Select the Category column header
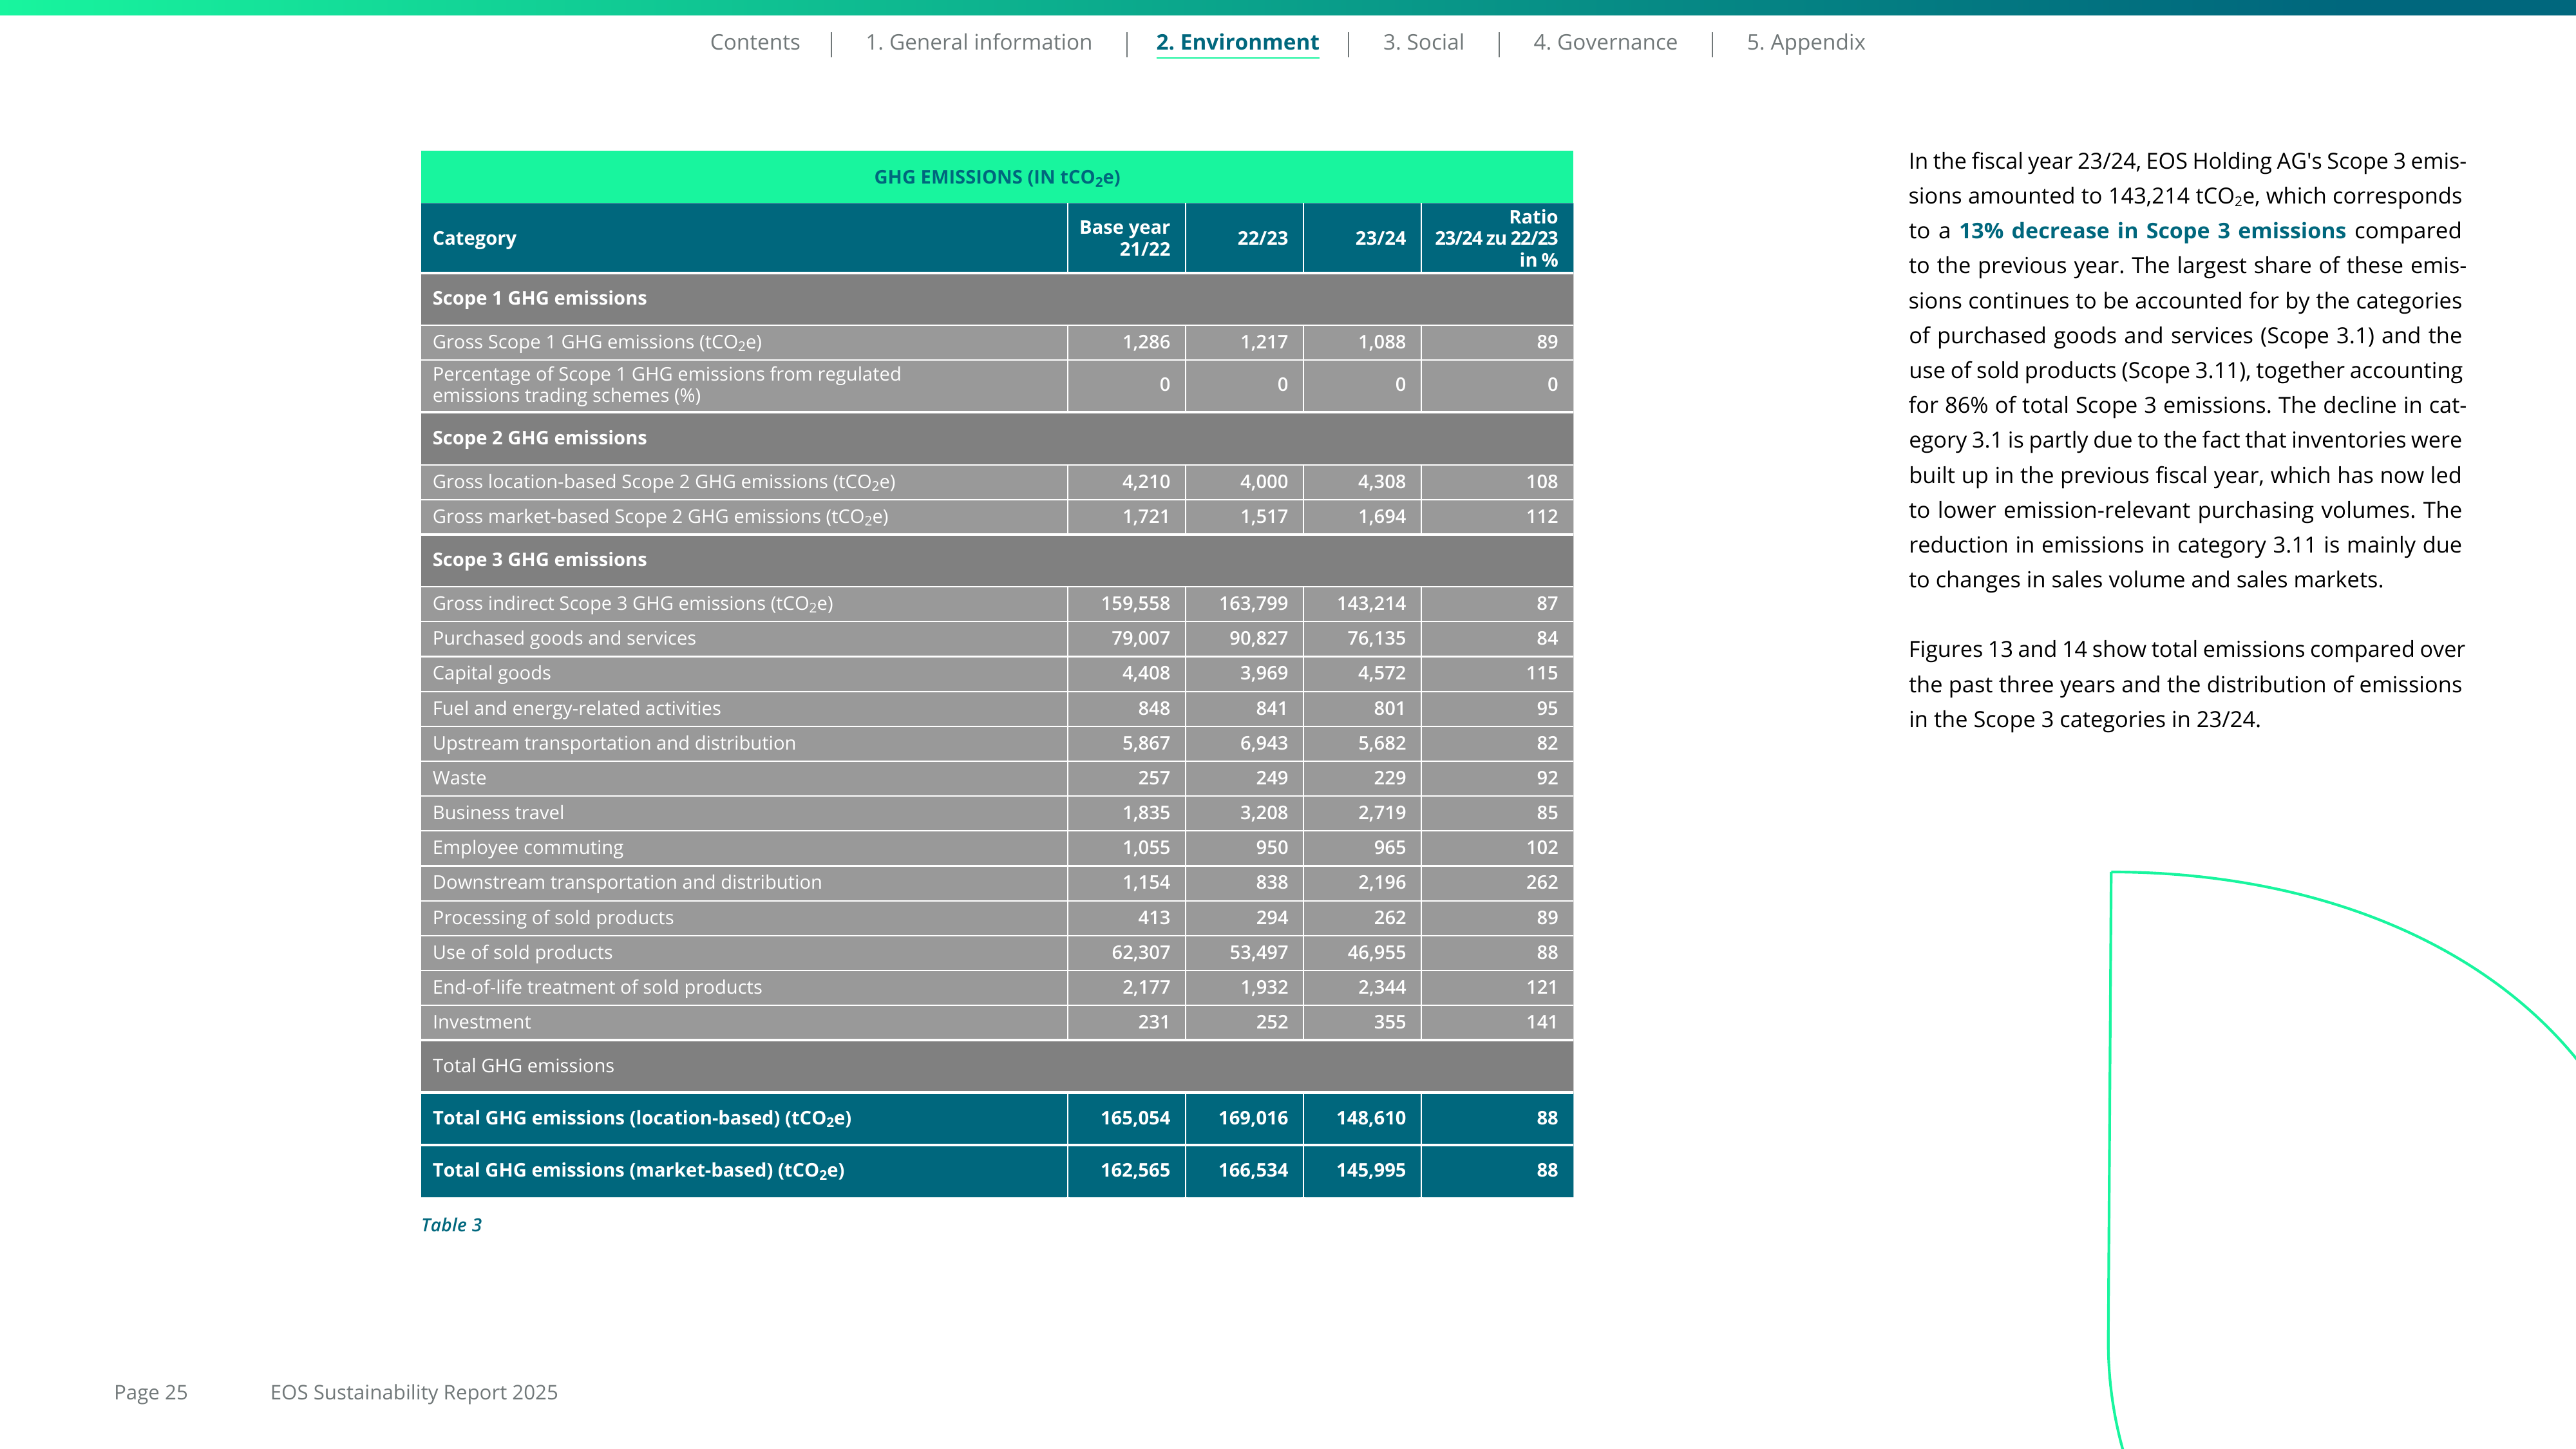This screenshot has height=1449, width=2576. [744, 238]
